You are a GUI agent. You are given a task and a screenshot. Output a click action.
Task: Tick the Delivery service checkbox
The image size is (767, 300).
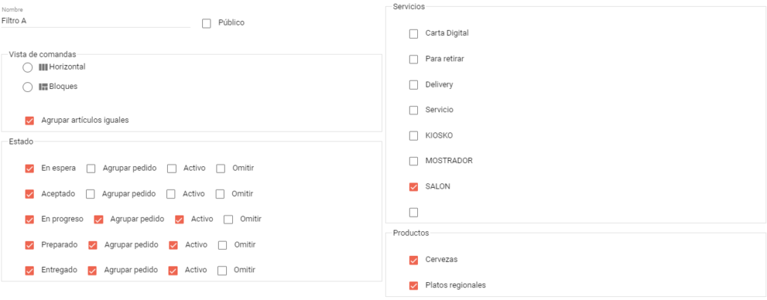(413, 85)
